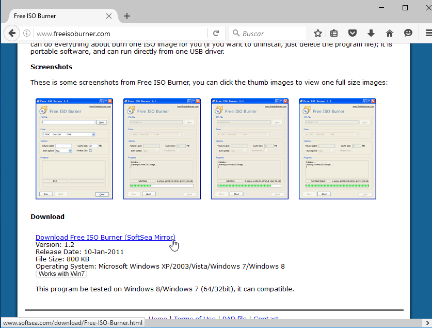Open second screenshot thumbnail showing 32% writing
Image resolution: width=432 pixels, height=328 pixels.
click(x=162, y=149)
